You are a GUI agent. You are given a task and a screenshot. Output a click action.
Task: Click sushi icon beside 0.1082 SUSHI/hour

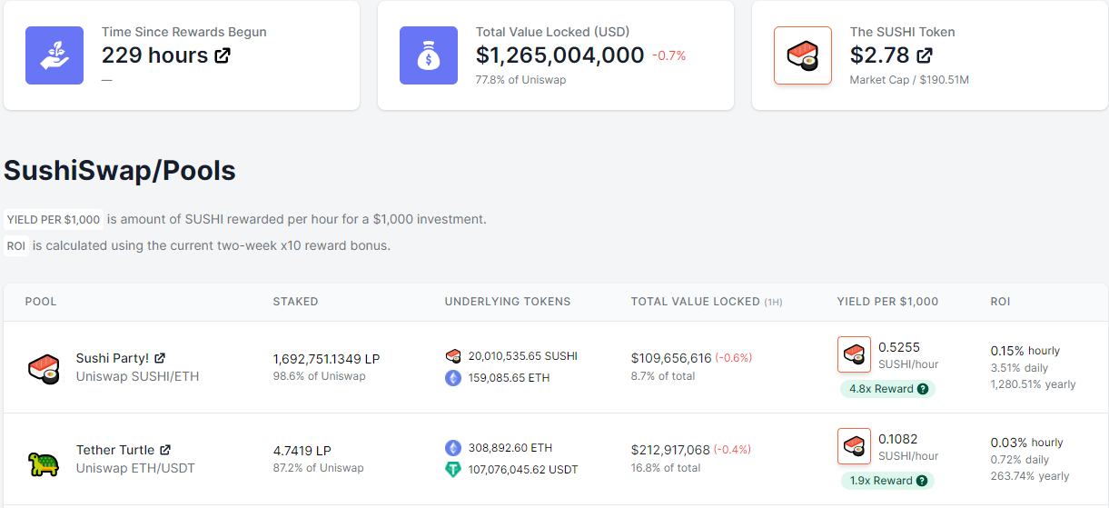[x=854, y=446]
